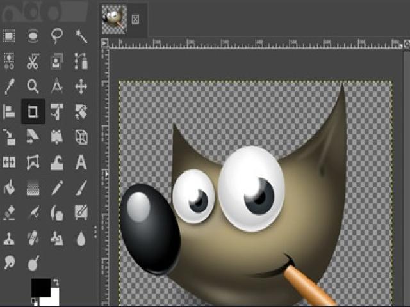Select the Clone stamp tool

pyautogui.click(x=9, y=238)
